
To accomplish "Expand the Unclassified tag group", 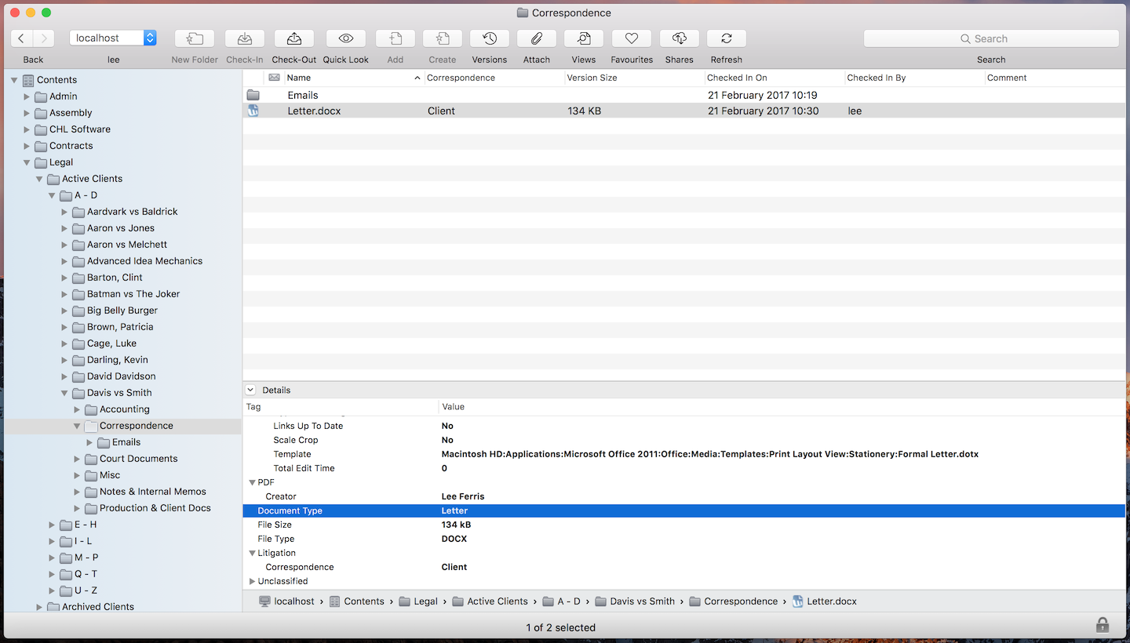I will (253, 581).
